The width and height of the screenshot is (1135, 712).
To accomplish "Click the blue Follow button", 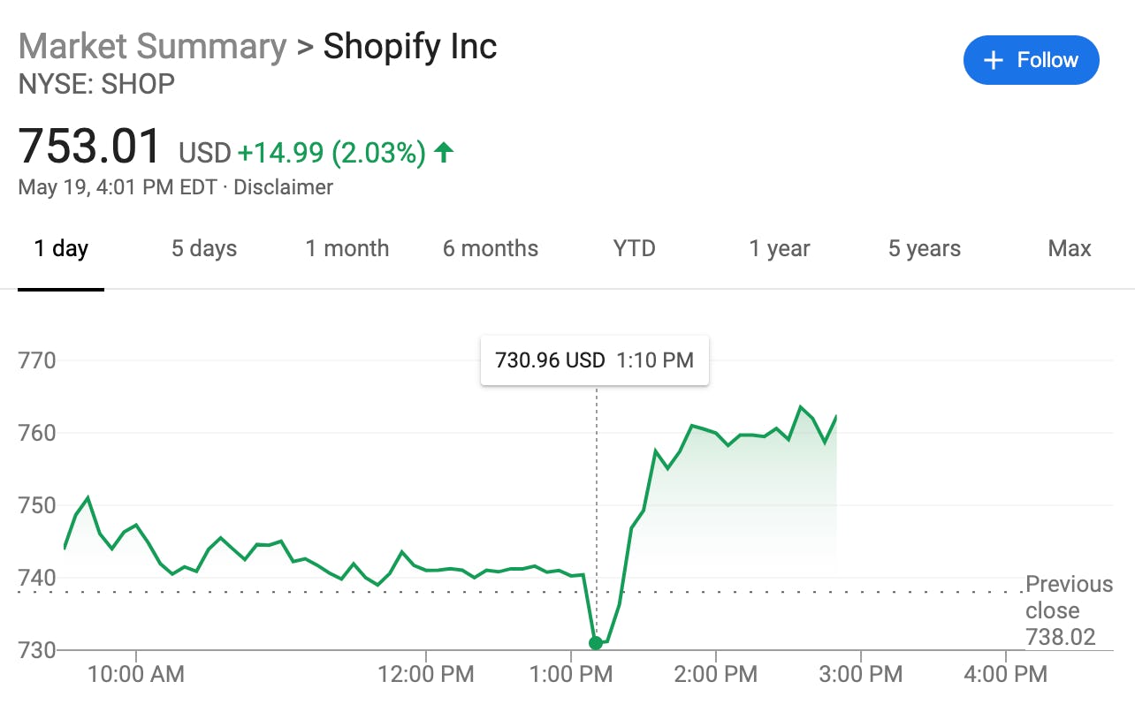I will coord(1031,60).
